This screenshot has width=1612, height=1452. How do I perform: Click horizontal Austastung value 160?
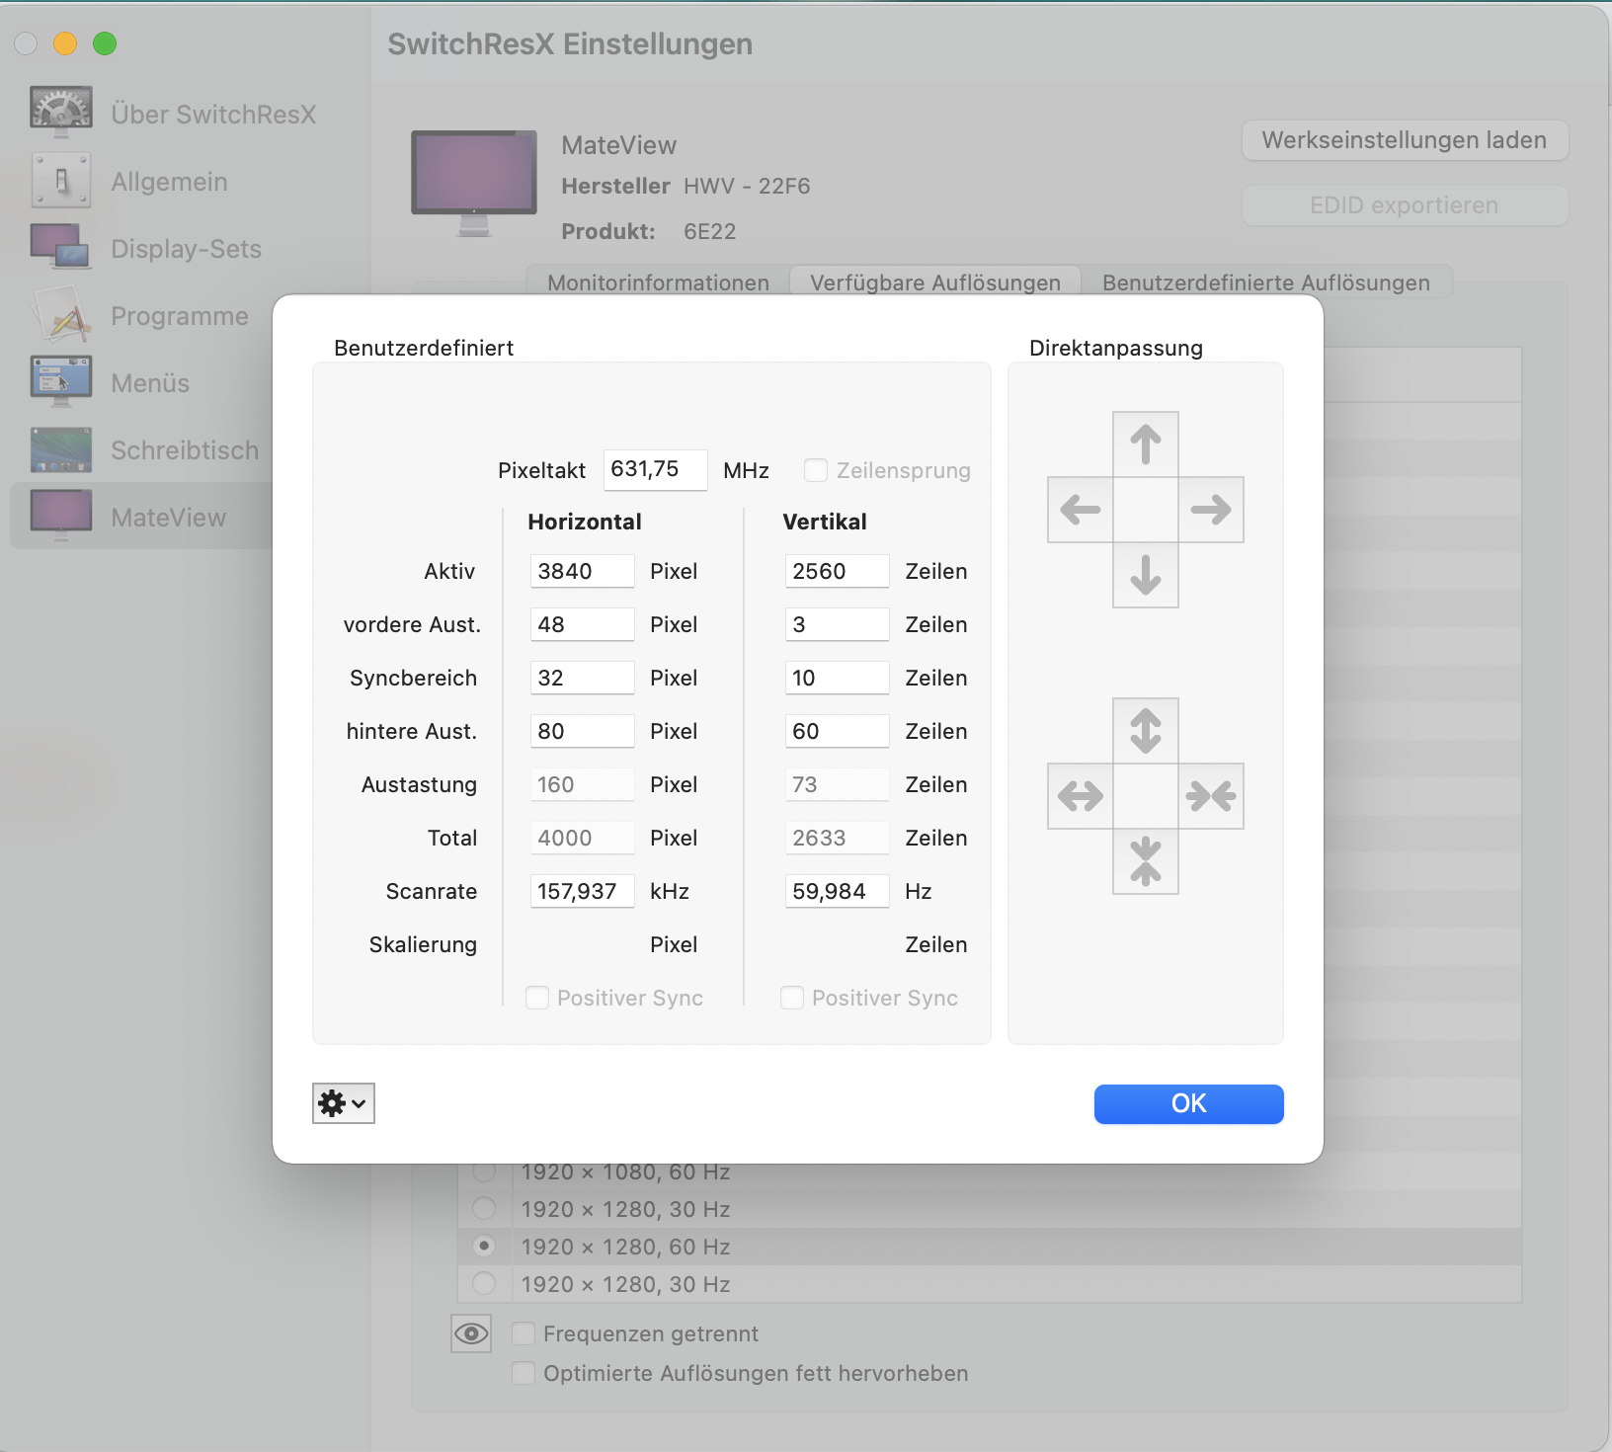pos(583,784)
